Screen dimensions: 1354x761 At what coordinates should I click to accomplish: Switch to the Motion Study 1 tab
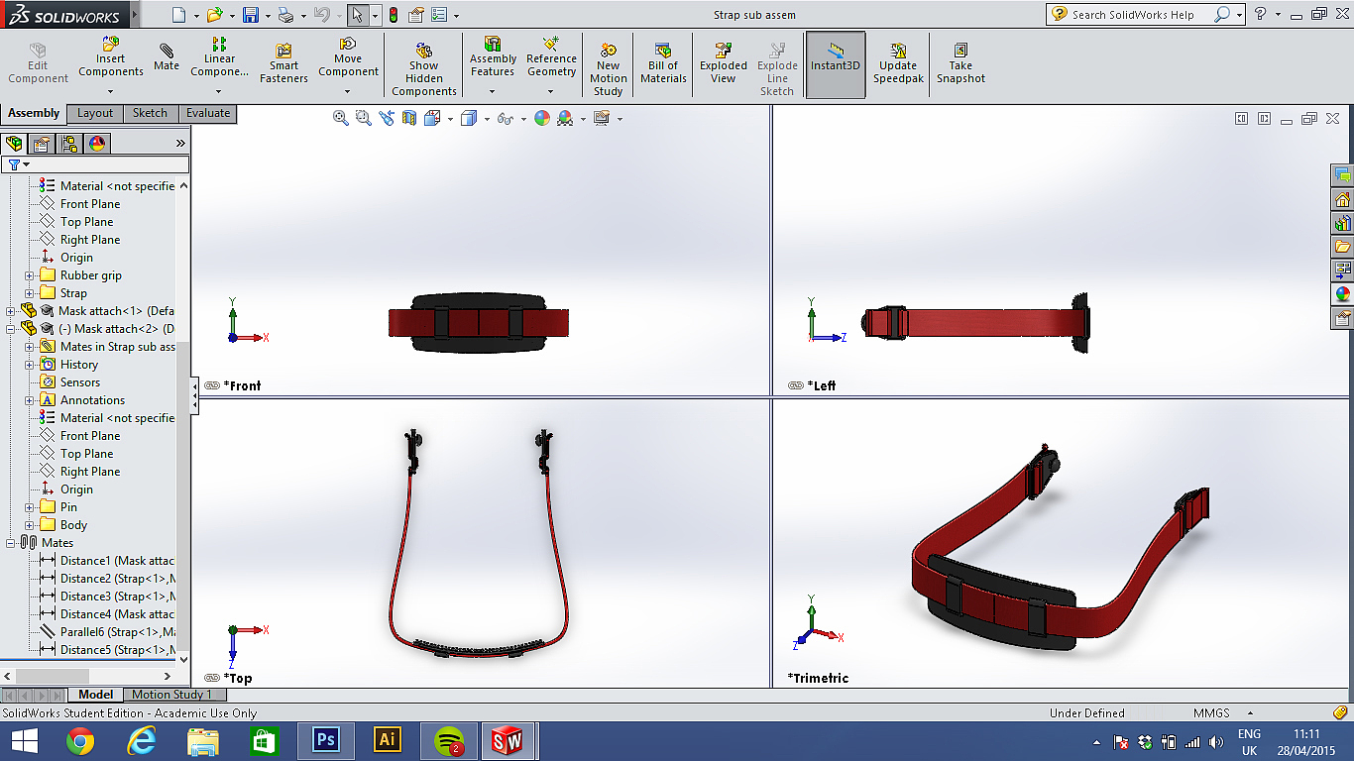coord(172,695)
